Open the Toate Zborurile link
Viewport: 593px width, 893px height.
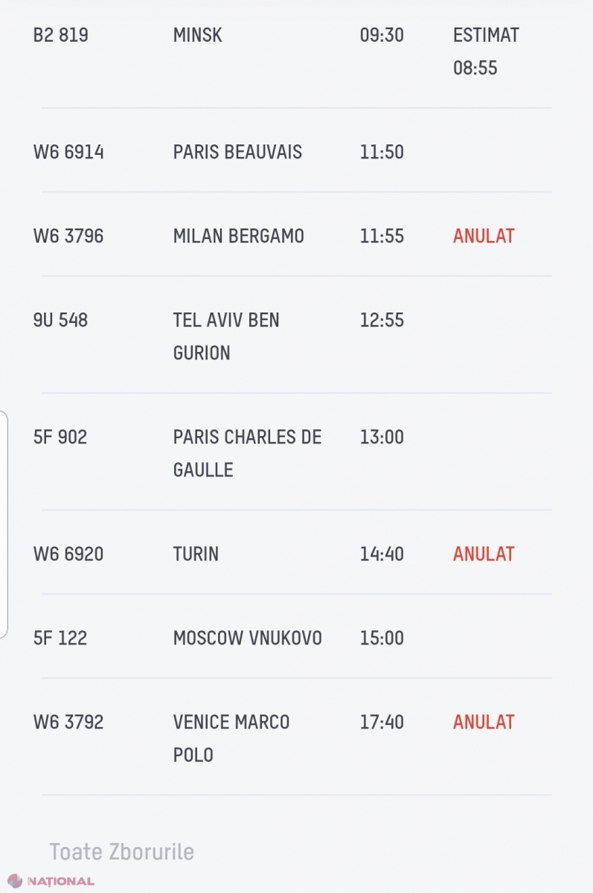[x=121, y=851]
